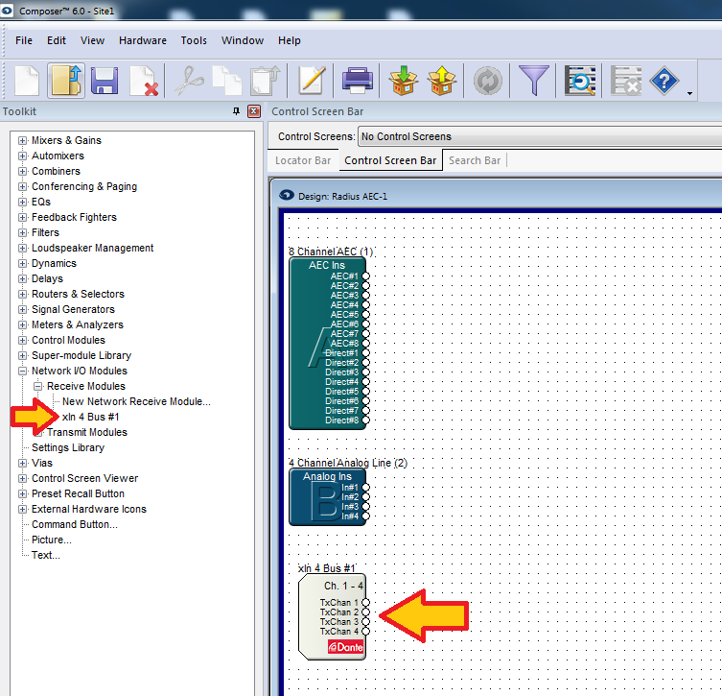Screen dimensions: 722x696
Task: Expand the EQs node
Action: point(22,202)
